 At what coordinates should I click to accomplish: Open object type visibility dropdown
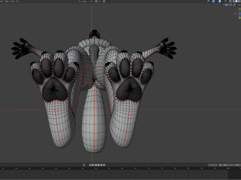pos(209,1)
